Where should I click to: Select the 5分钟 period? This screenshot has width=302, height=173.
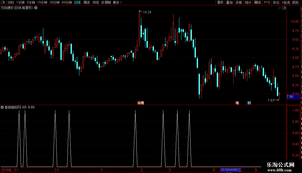(31, 2)
